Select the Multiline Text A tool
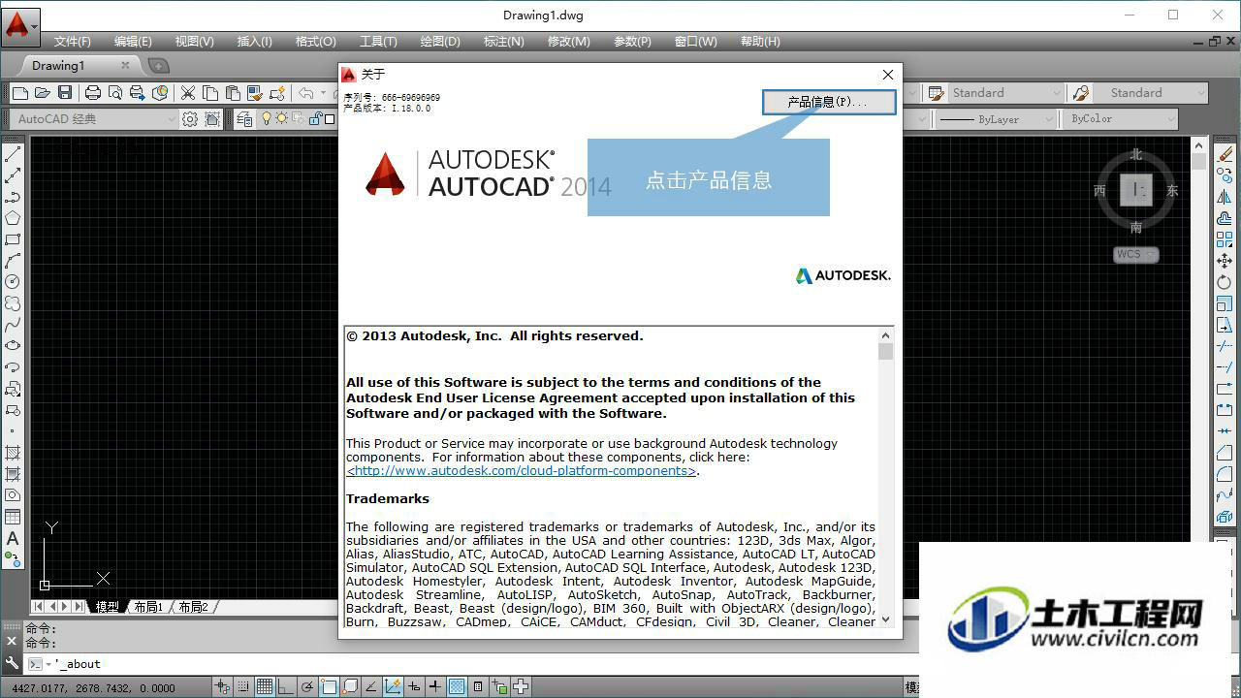 [13, 538]
